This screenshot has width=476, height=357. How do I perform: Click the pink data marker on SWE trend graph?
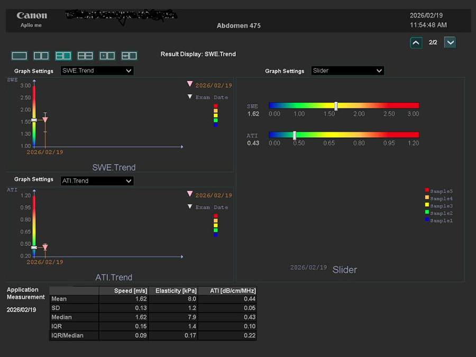pyautogui.click(x=45, y=120)
